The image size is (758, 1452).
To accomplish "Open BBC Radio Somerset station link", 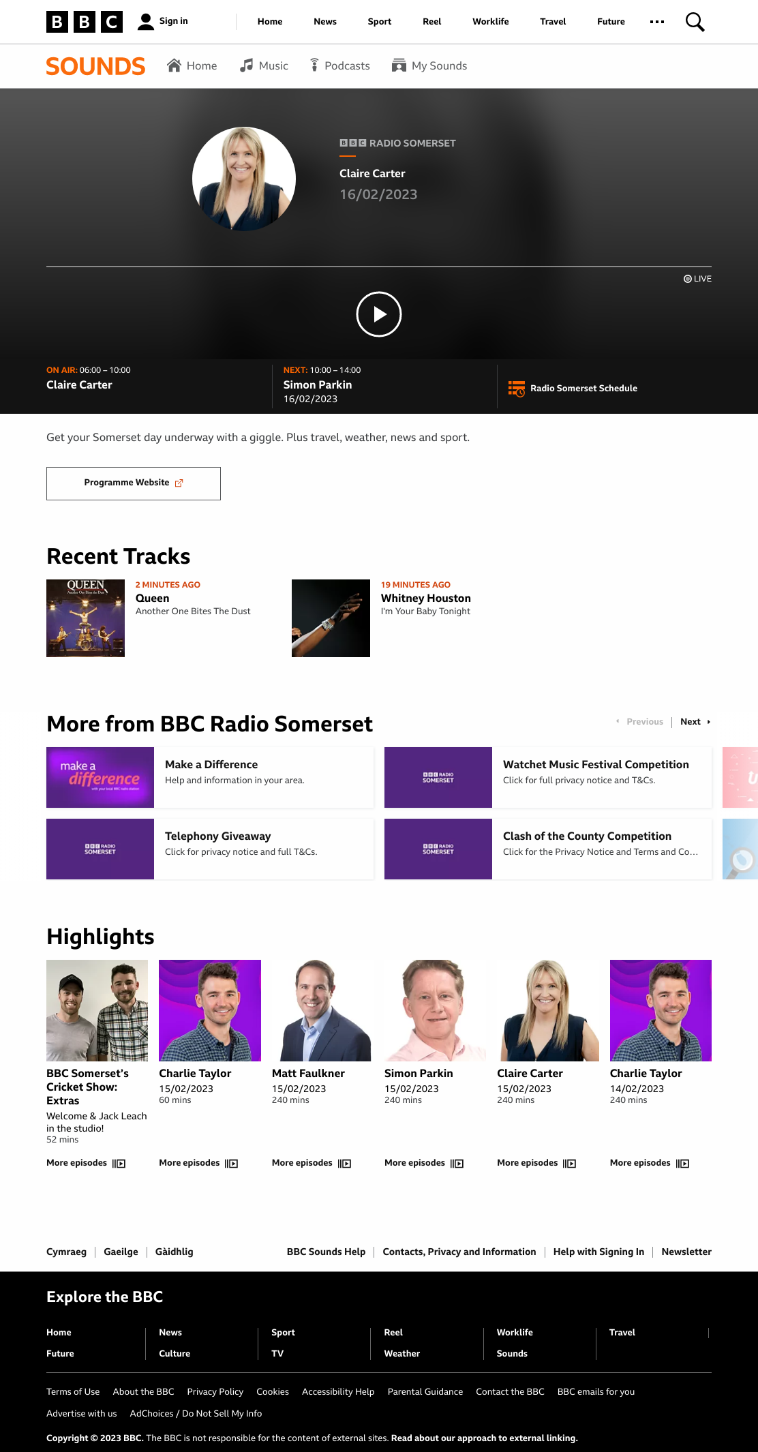I will tap(398, 143).
